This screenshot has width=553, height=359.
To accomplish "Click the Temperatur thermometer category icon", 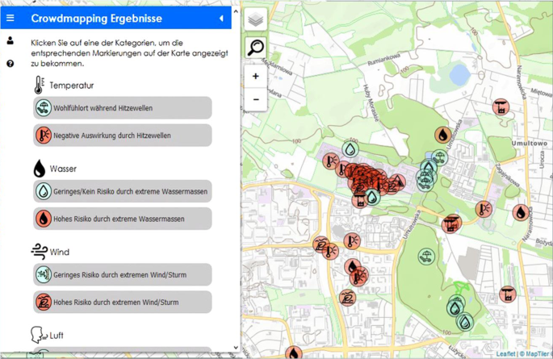I will click(39, 85).
